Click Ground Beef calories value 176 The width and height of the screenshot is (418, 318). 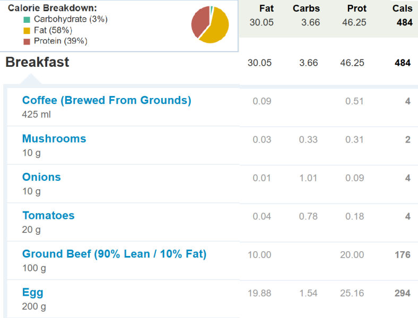coord(403,255)
